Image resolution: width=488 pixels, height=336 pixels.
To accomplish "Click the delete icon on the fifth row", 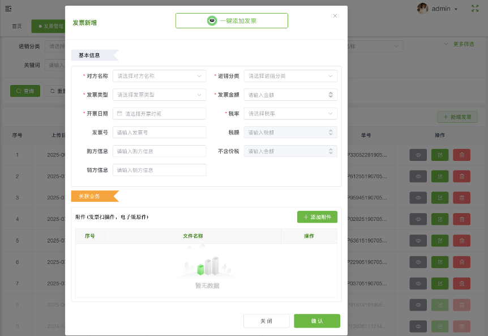I will click(x=461, y=240).
